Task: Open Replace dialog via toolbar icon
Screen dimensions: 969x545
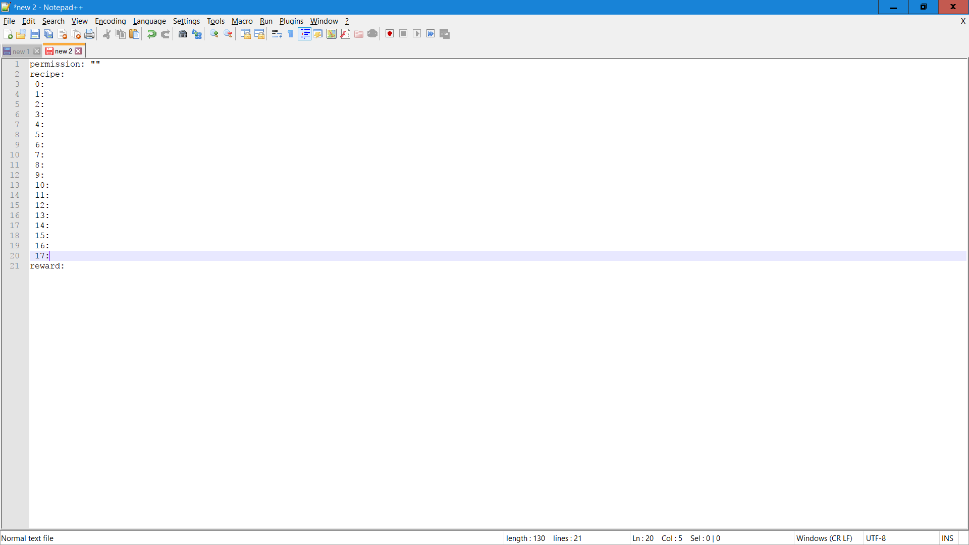Action: [x=196, y=34]
